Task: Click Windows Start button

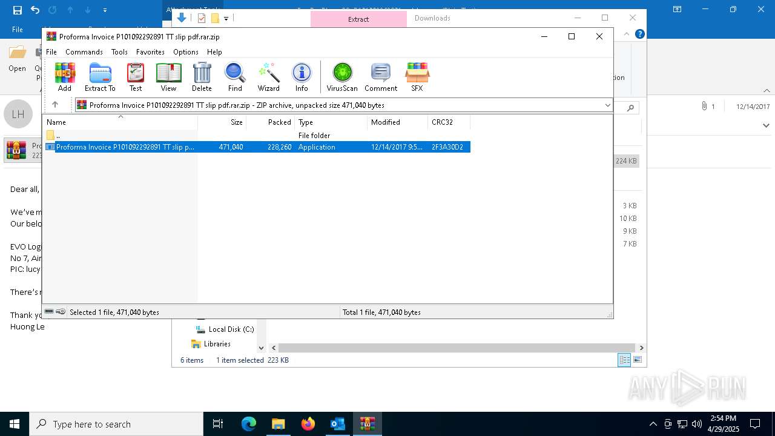Action: (x=15, y=424)
